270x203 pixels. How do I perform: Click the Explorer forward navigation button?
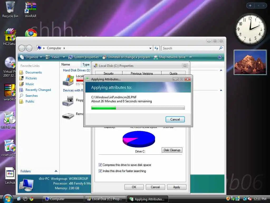[29, 48]
